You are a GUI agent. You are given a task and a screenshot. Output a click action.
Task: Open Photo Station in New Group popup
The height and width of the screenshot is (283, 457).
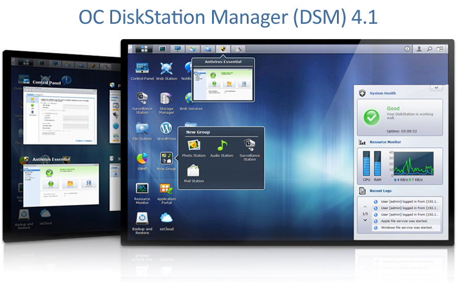click(x=194, y=148)
